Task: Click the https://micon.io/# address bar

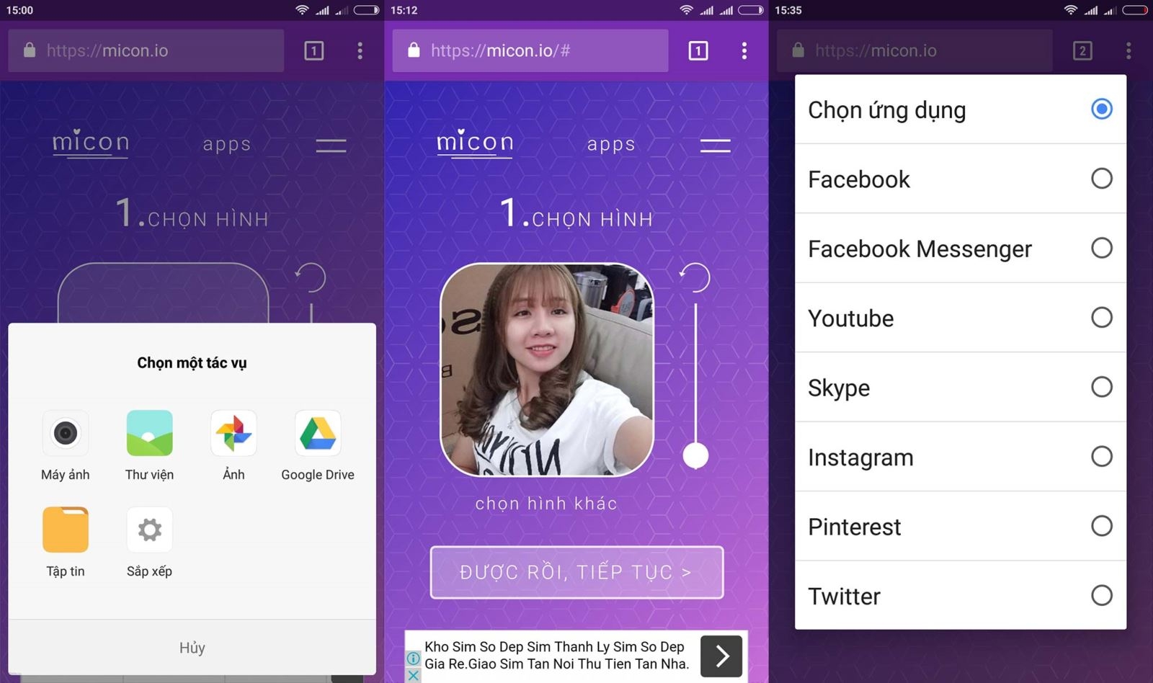Action: click(x=530, y=50)
